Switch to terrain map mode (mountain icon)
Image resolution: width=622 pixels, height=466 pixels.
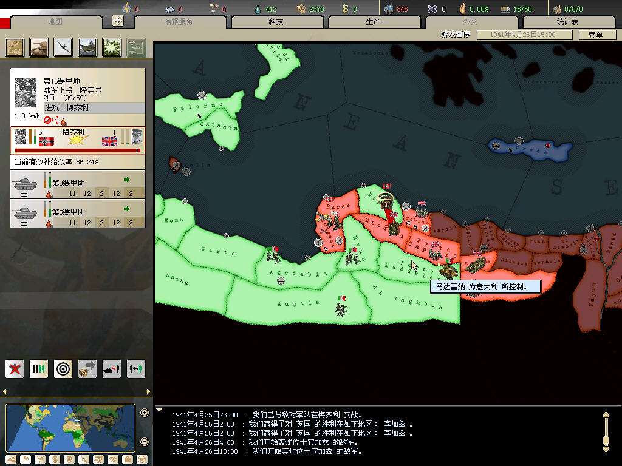11,459
